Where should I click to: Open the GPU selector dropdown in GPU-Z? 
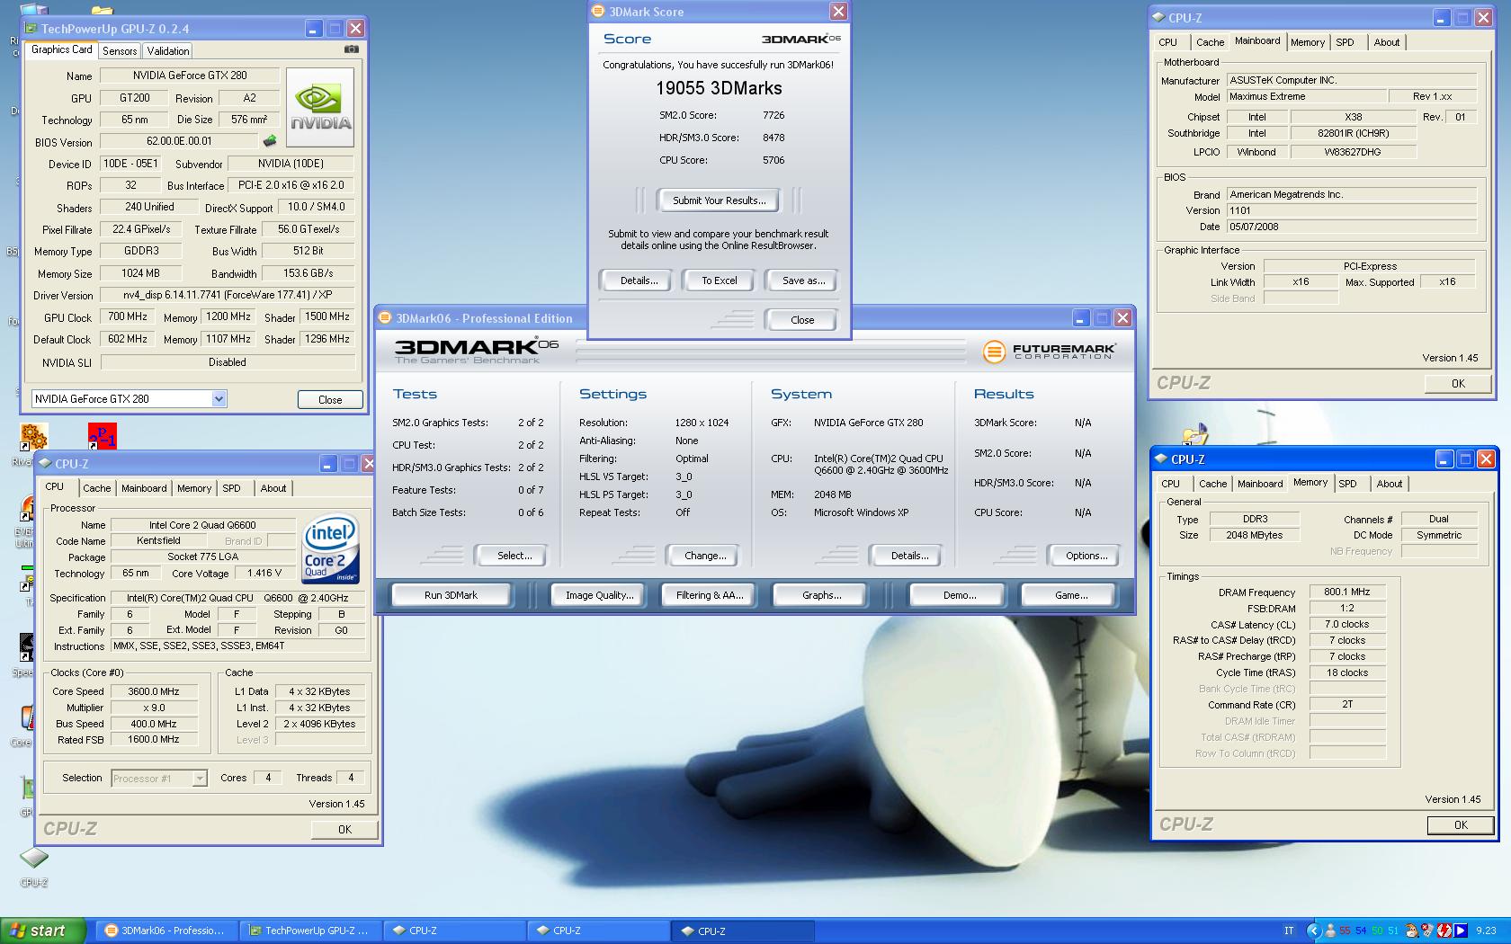tap(219, 399)
